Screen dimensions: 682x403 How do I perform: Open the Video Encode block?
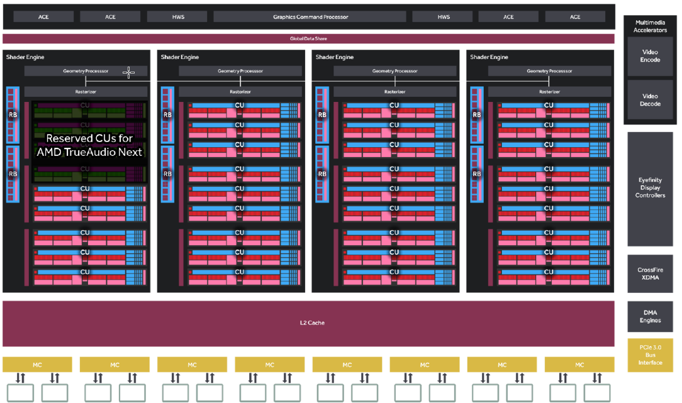[x=650, y=56]
